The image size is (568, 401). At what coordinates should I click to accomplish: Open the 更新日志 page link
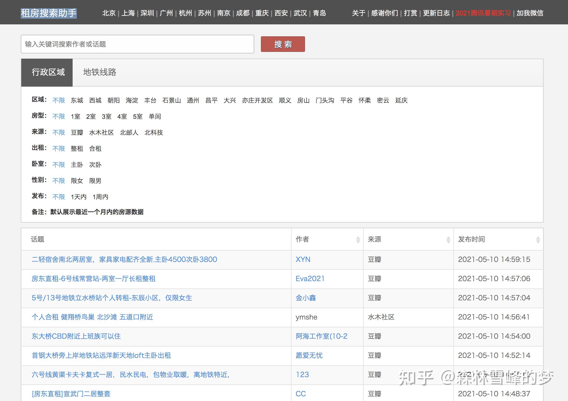pos(436,13)
